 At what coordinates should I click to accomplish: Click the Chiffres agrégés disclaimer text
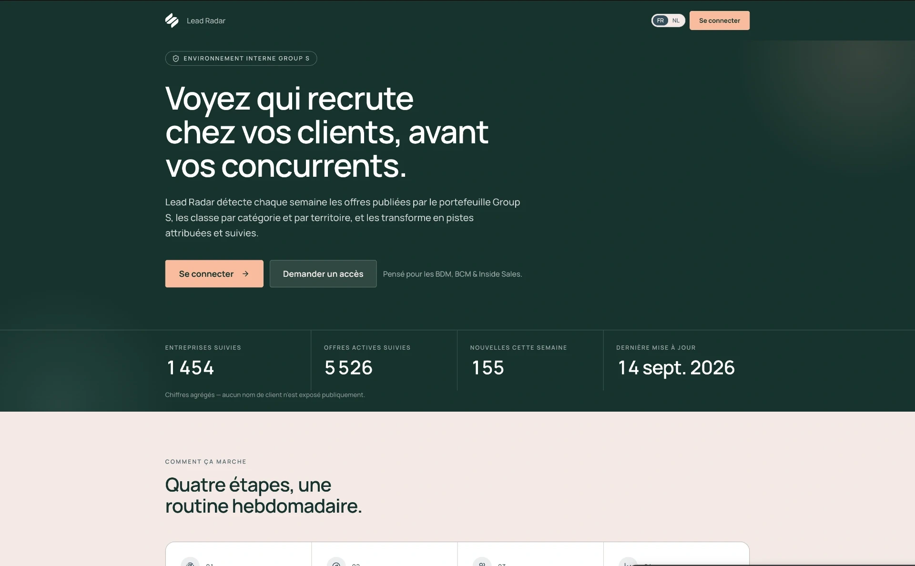(x=265, y=395)
